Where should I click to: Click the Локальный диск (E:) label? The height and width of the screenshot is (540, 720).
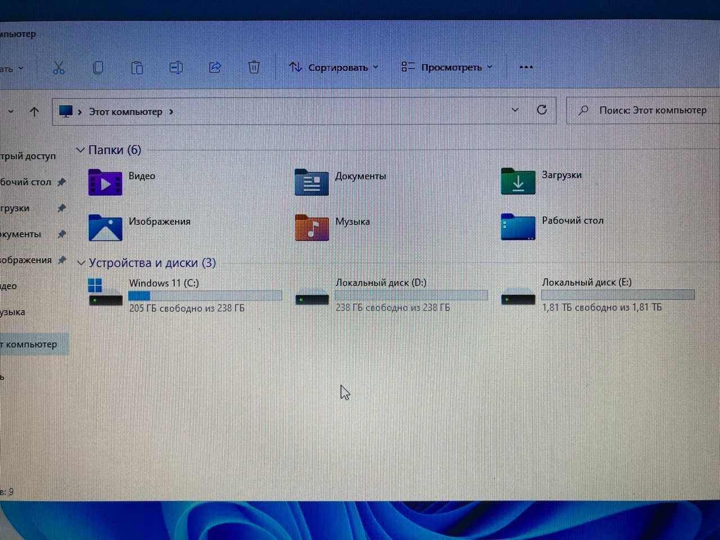click(x=587, y=282)
